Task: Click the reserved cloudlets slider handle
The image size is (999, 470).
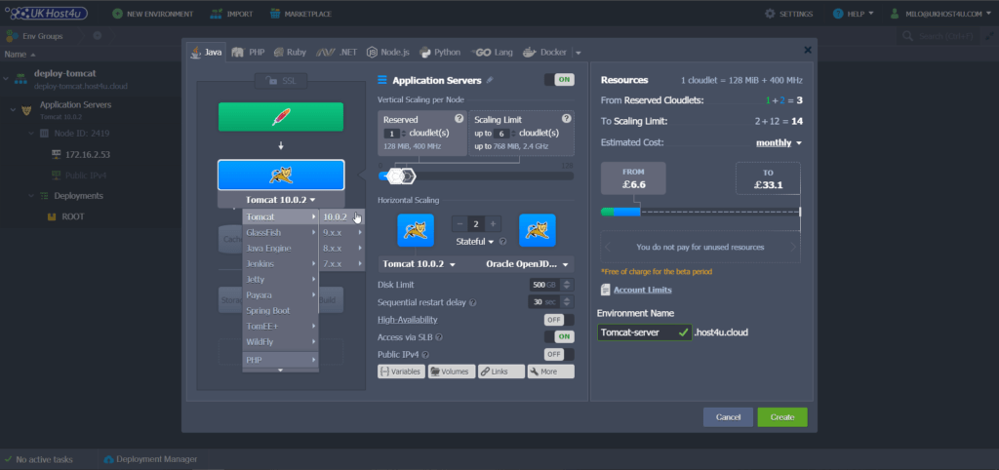Action: pyautogui.click(x=396, y=176)
